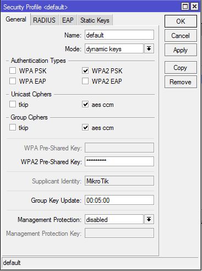Image resolution: width=202 pixels, height=271 pixels.
Task: Click the WPA2 Pre-Shared Key field
Action: (x=119, y=161)
